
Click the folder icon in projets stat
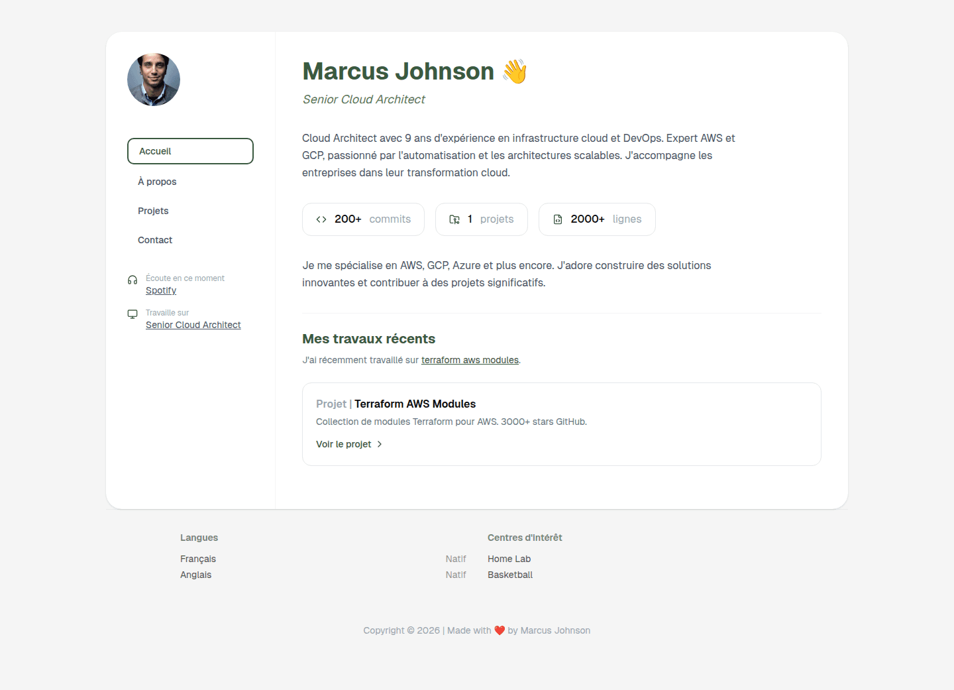click(454, 219)
